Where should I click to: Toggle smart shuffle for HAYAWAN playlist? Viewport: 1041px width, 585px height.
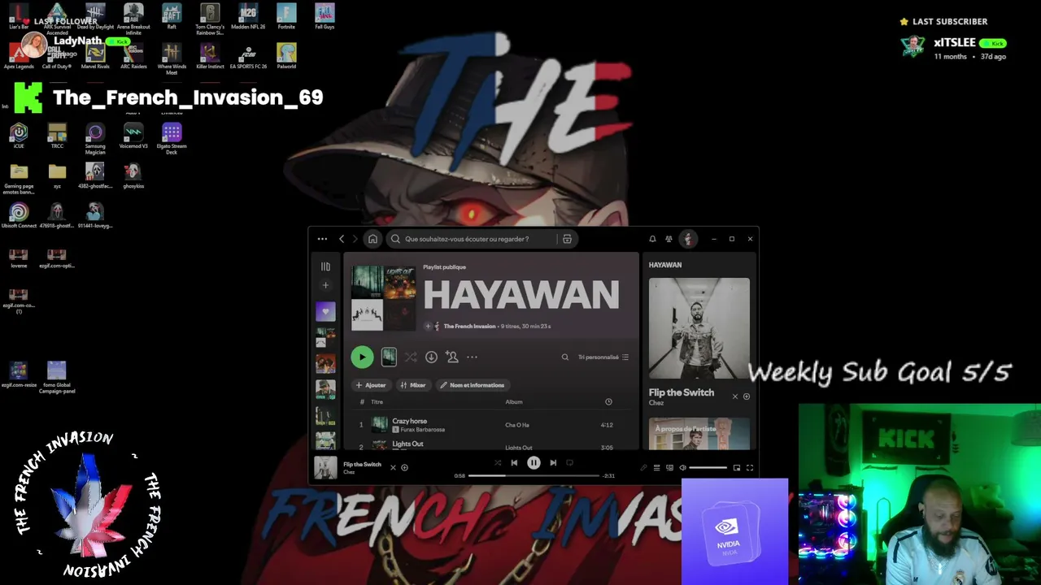(x=410, y=357)
